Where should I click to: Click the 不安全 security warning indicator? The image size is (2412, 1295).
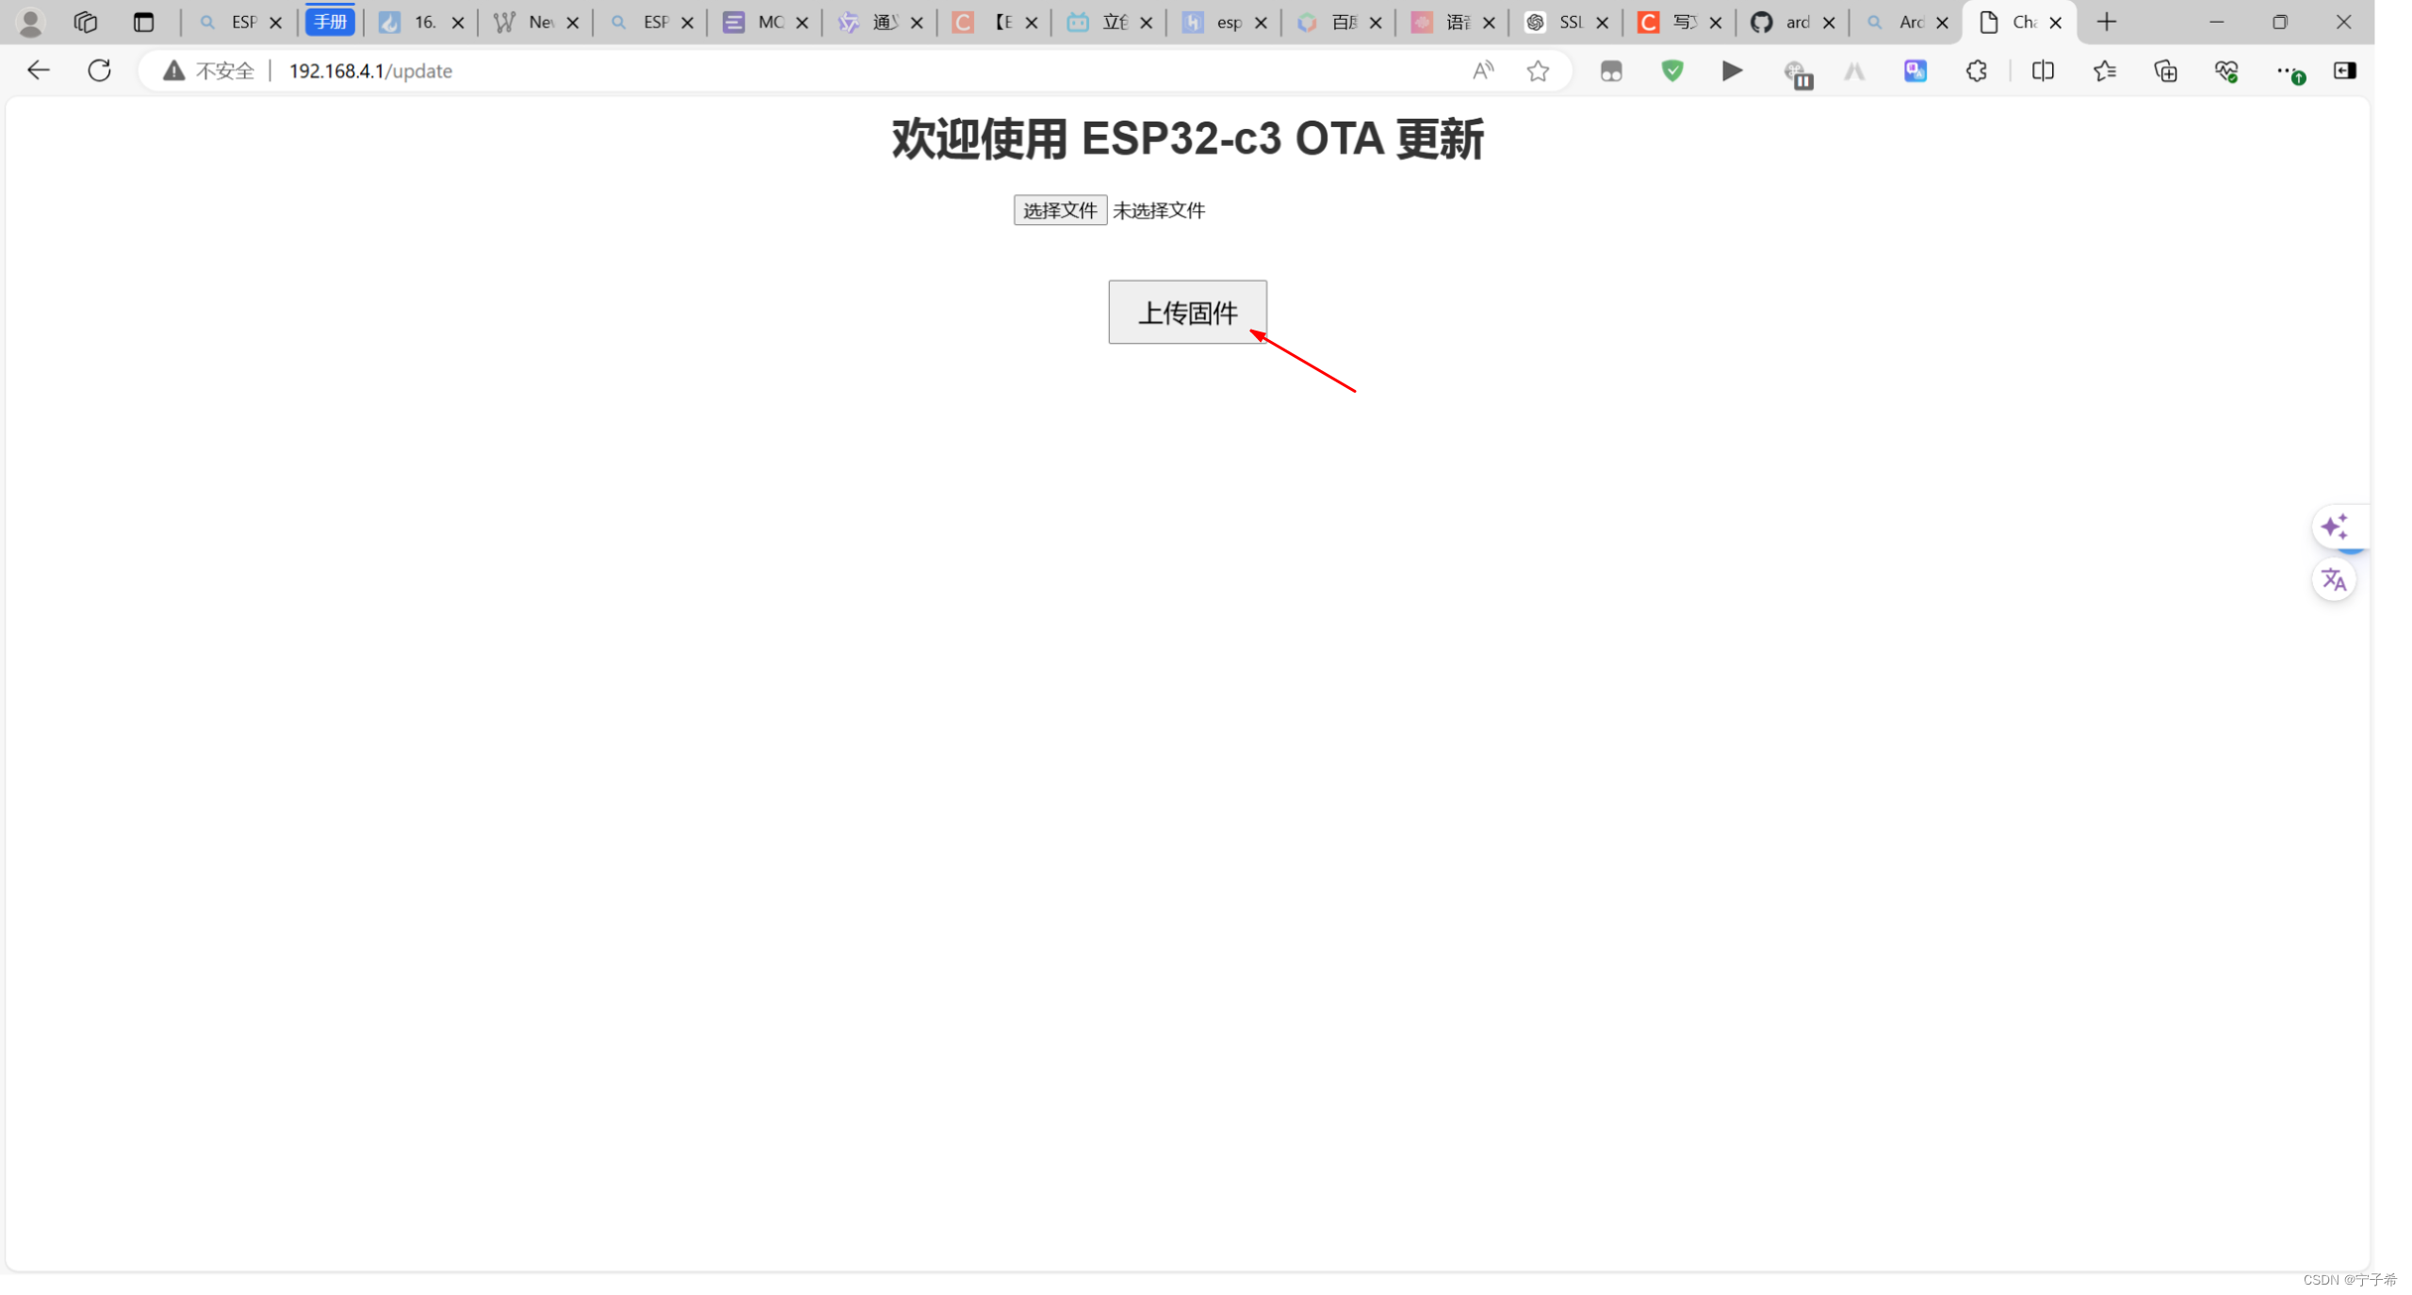pos(209,71)
